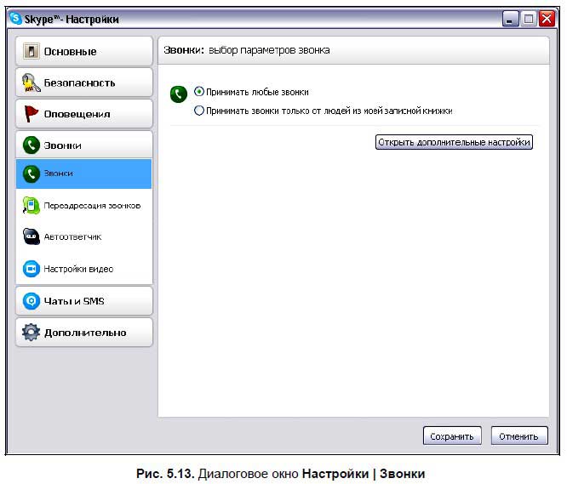Click the Skype logo in the title bar

click(16, 19)
